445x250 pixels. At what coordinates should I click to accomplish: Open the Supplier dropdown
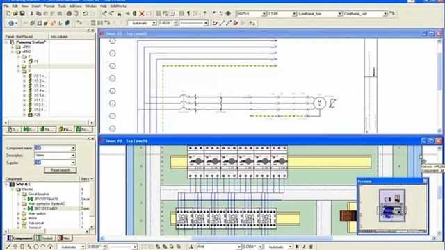pyautogui.click(x=73, y=162)
